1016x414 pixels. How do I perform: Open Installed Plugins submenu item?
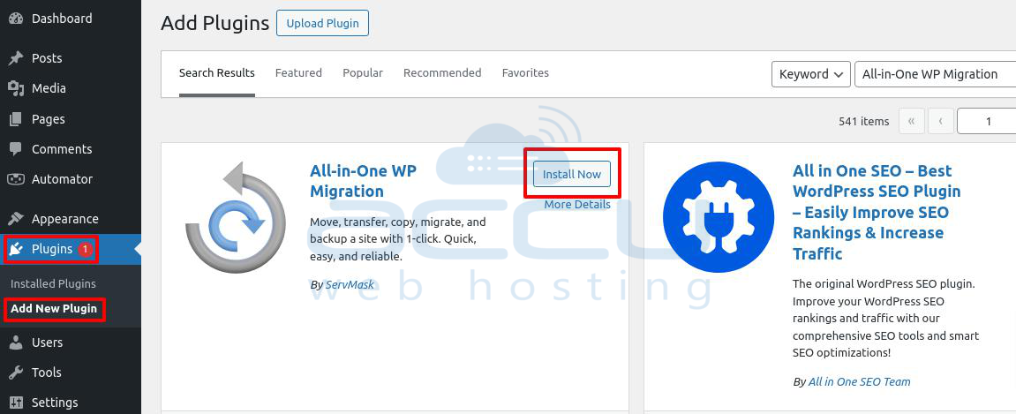click(x=53, y=283)
